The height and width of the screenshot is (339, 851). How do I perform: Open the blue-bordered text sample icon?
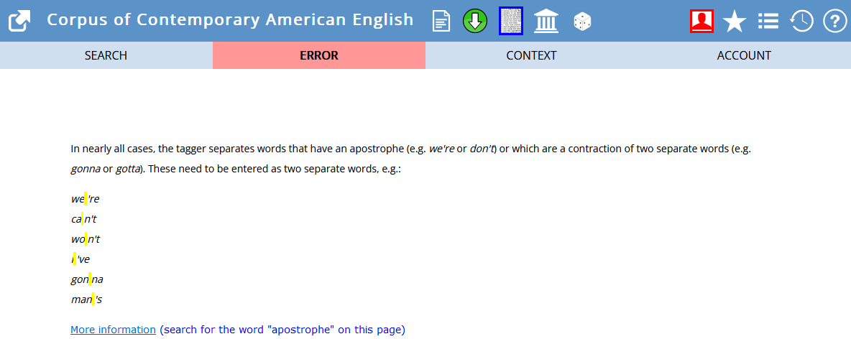[511, 21]
